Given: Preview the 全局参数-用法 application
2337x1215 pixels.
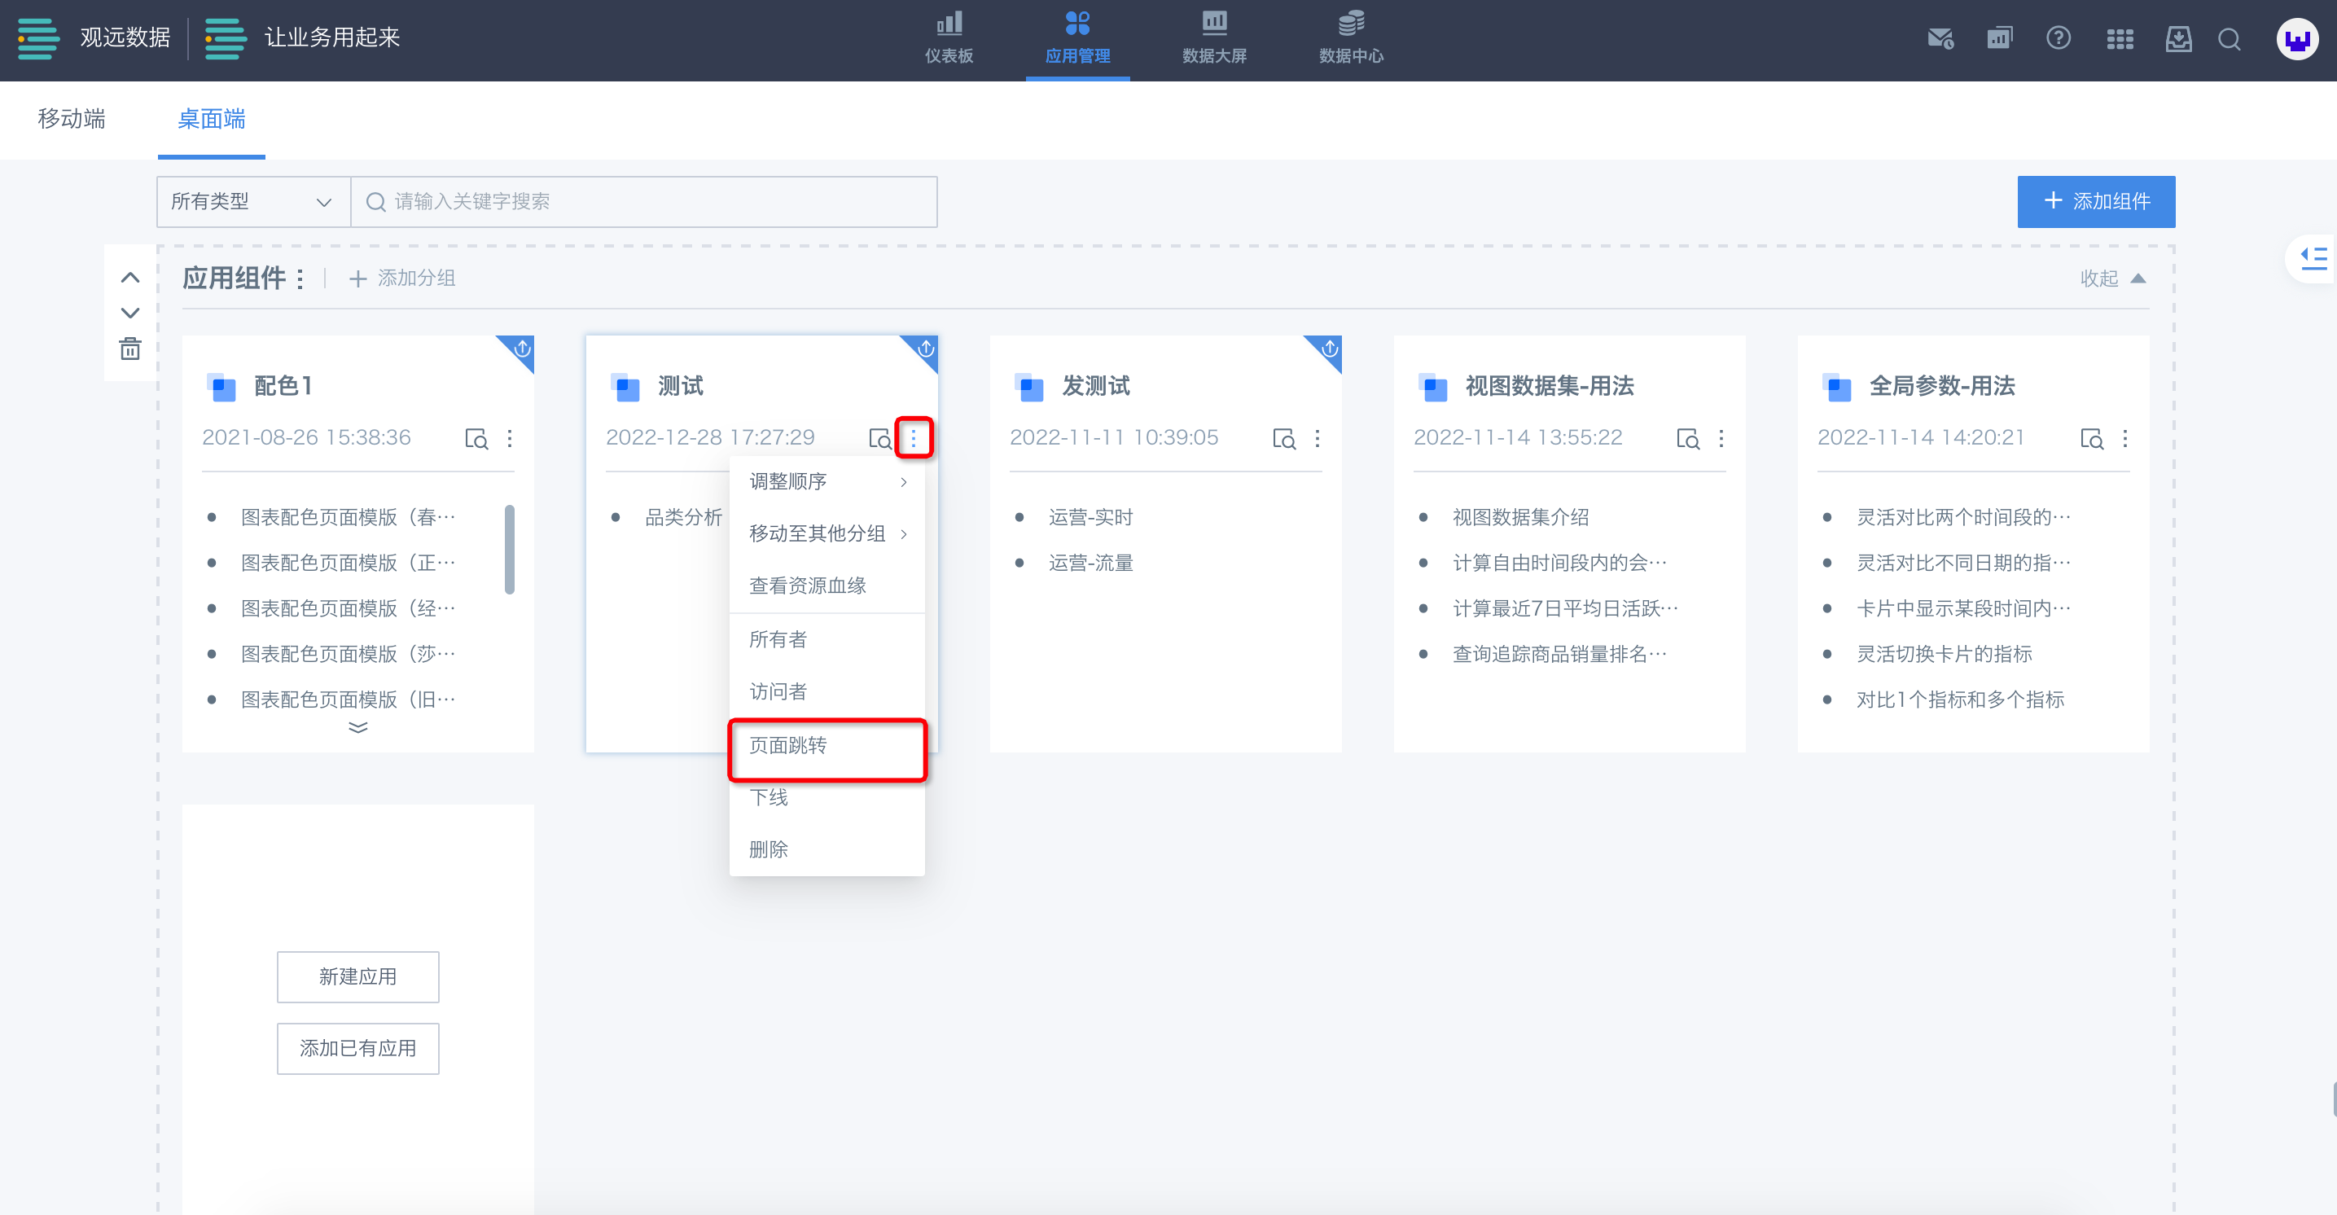Looking at the screenshot, I should coord(2091,439).
